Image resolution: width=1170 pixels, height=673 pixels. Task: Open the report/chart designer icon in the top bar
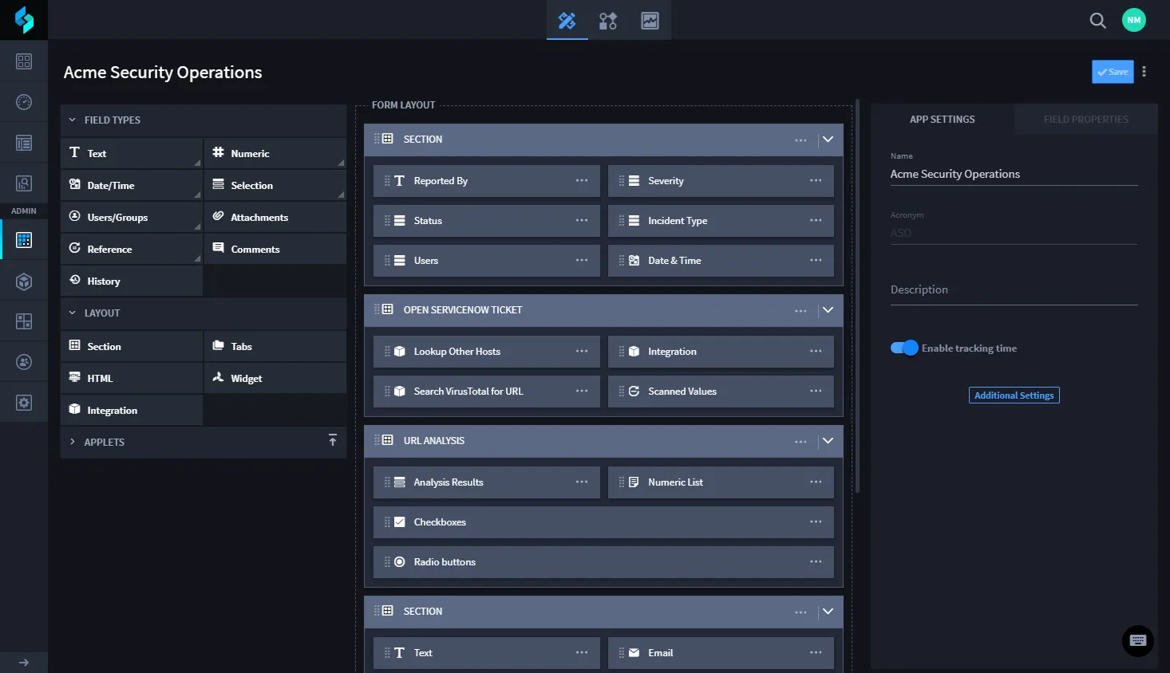(650, 21)
